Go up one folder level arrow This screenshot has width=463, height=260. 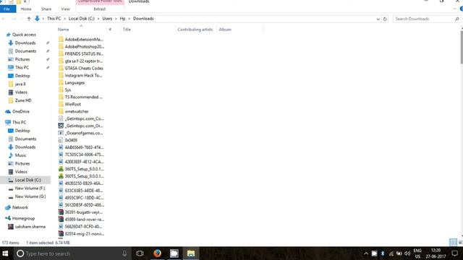click(x=29, y=19)
